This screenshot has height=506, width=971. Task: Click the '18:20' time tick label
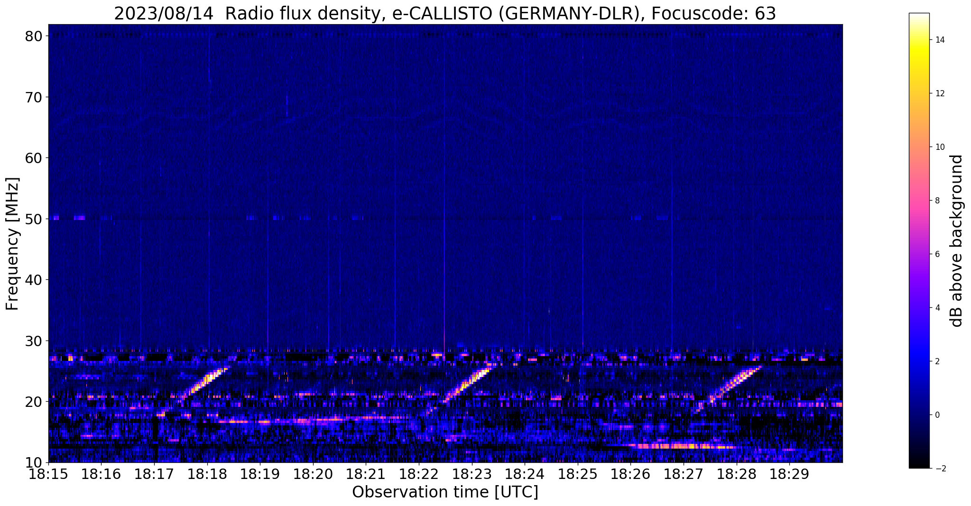pyautogui.click(x=313, y=474)
